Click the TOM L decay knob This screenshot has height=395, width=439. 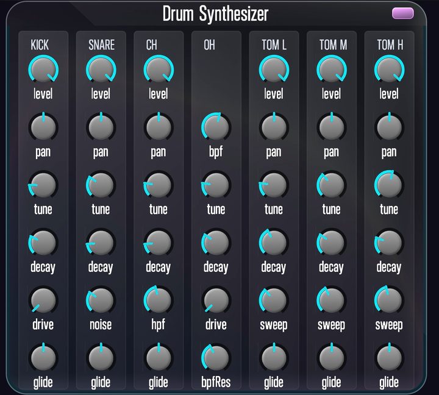(x=274, y=243)
